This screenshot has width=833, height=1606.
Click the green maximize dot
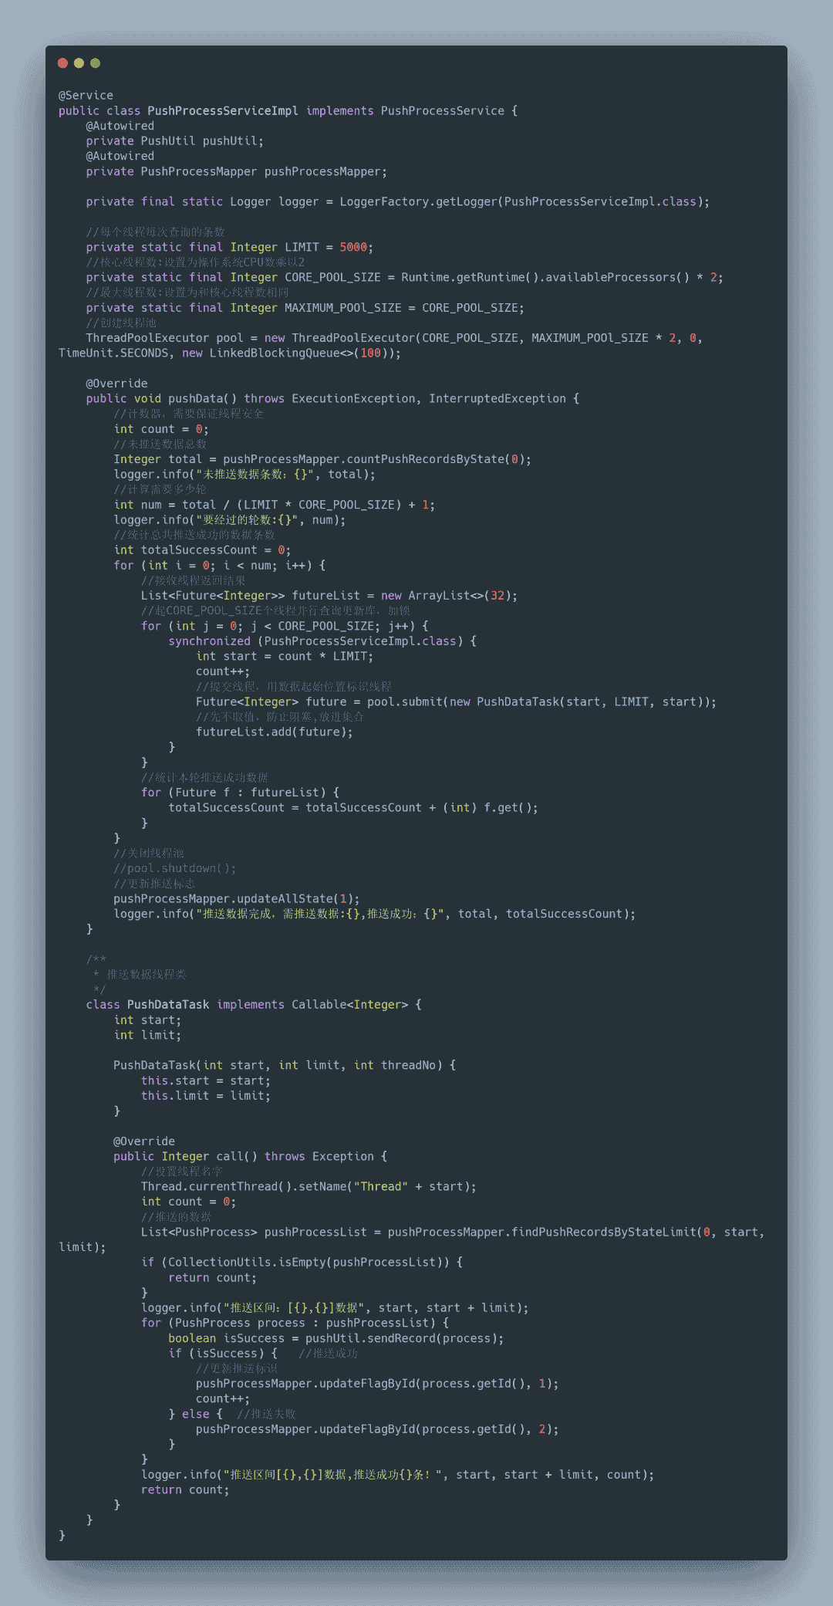(x=95, y=63)
